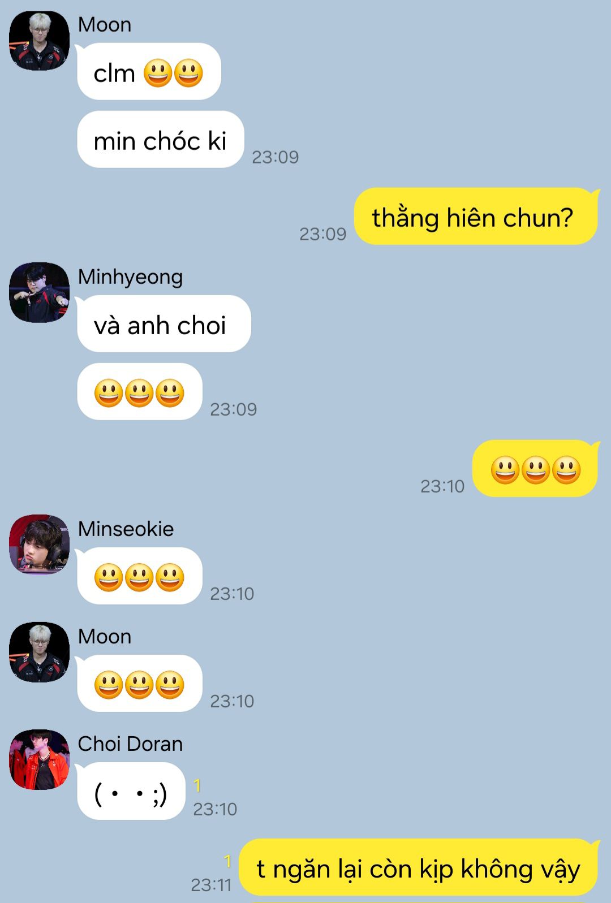Image resolution: width=611 pixels, height=903 pixels.
Task: Open Moon's profile picture at top
Action: point(39,40)
